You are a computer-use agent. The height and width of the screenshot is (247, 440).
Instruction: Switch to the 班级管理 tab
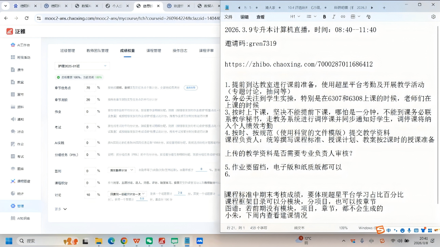click(68, 50)
